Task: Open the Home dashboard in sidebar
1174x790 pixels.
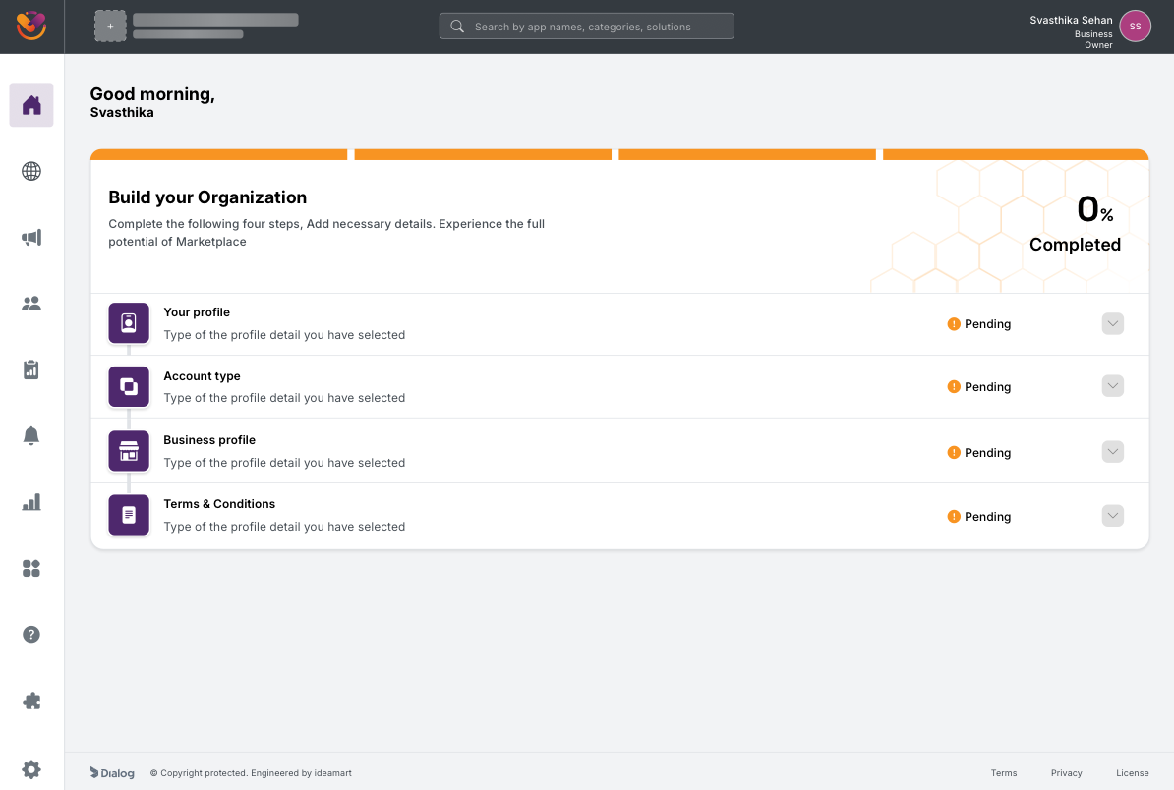Action: (x=31, y=105)
